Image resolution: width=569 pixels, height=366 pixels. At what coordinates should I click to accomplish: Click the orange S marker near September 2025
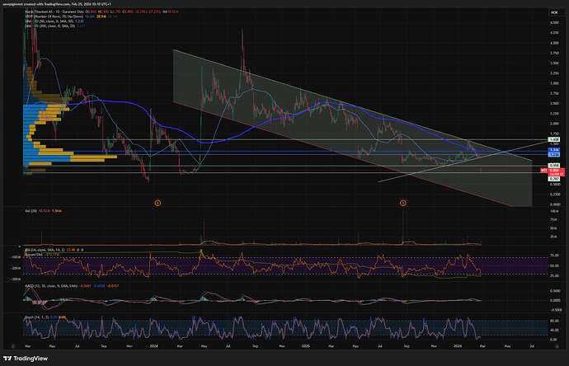403,202
